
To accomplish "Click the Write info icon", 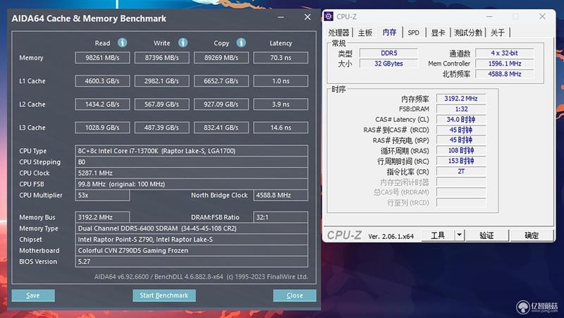I will [x=183, y=43].
